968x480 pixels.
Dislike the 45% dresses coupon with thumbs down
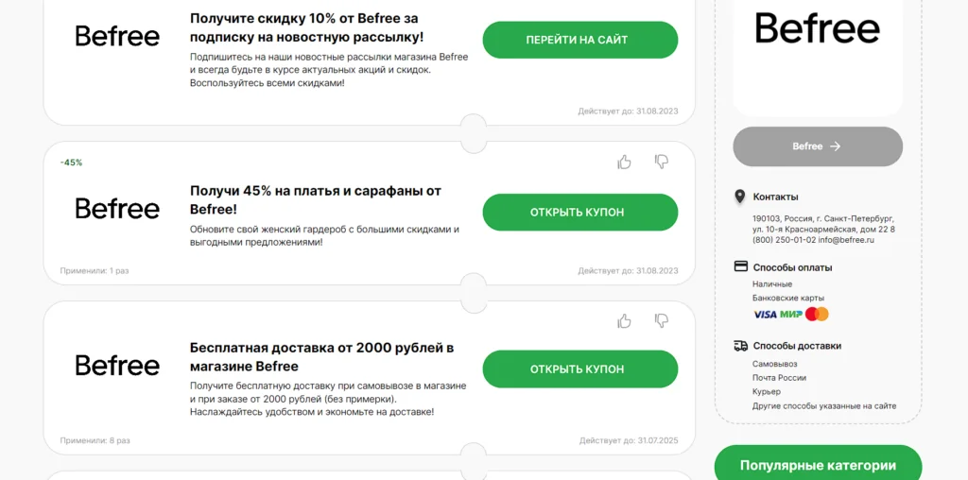tap(662, 162)
